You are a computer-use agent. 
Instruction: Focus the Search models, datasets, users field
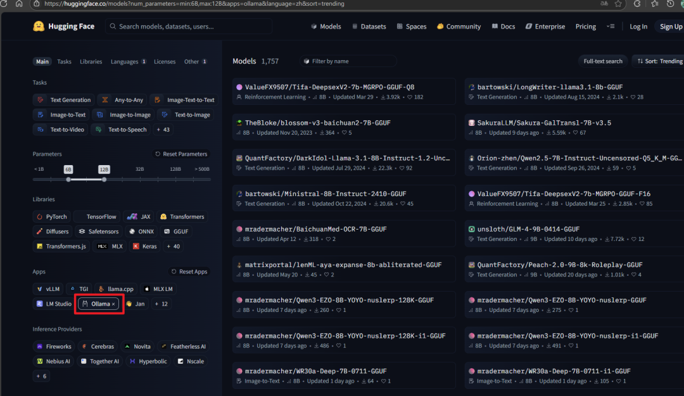[189, 27]
